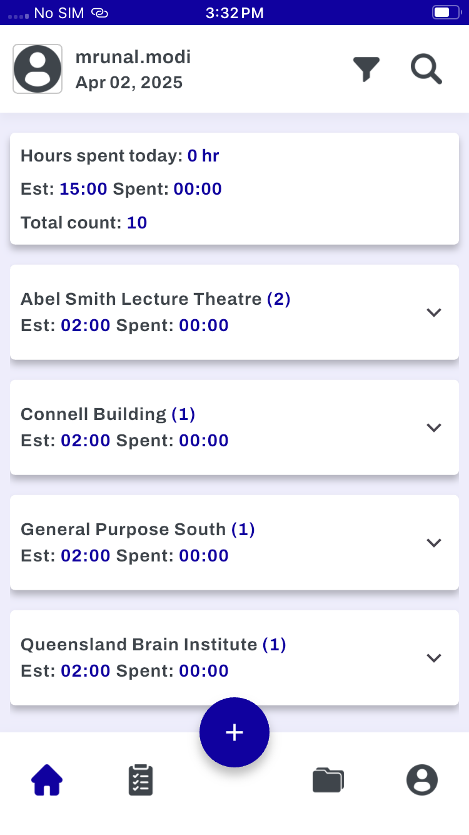
Task: Tap the General Purpose South title
Action: click(123, 530)
